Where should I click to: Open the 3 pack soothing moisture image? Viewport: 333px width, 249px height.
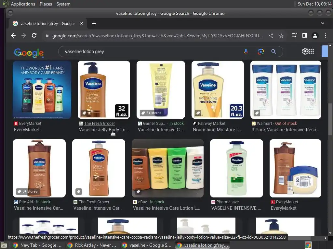point(286,90)
